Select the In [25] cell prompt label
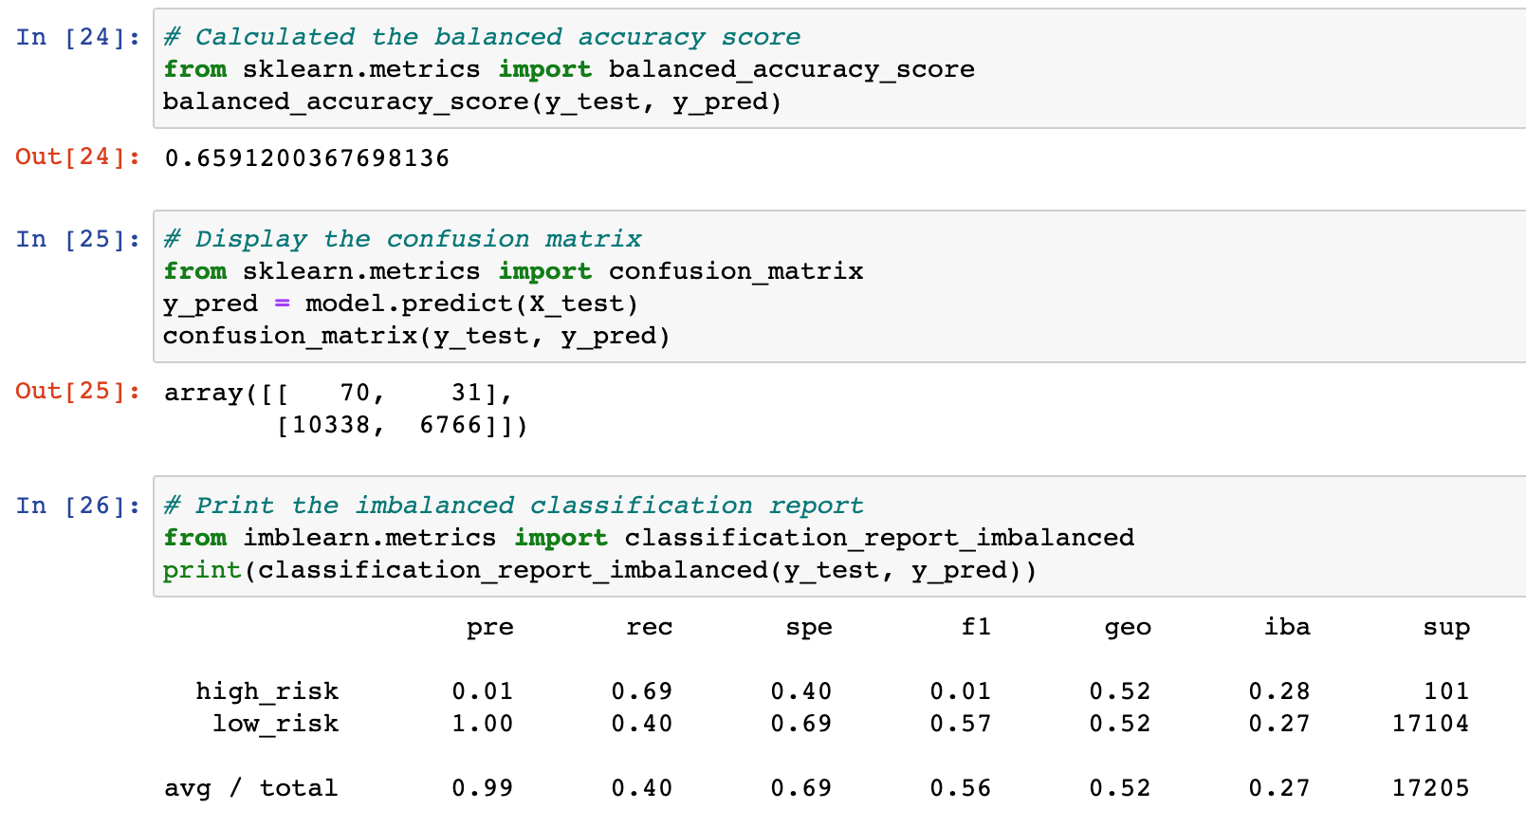Image resolution: width=1526 pixels, height=828 pixels. pos(78,239)
